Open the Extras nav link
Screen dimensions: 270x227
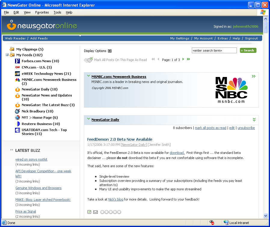(x=223, y=38)
